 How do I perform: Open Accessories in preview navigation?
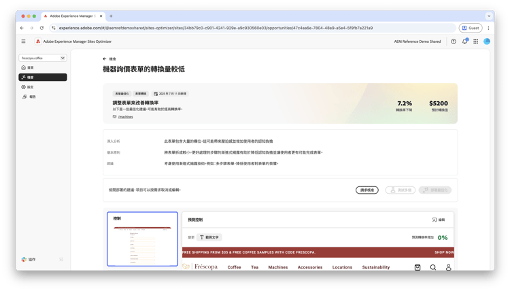[x=310, y=267]
